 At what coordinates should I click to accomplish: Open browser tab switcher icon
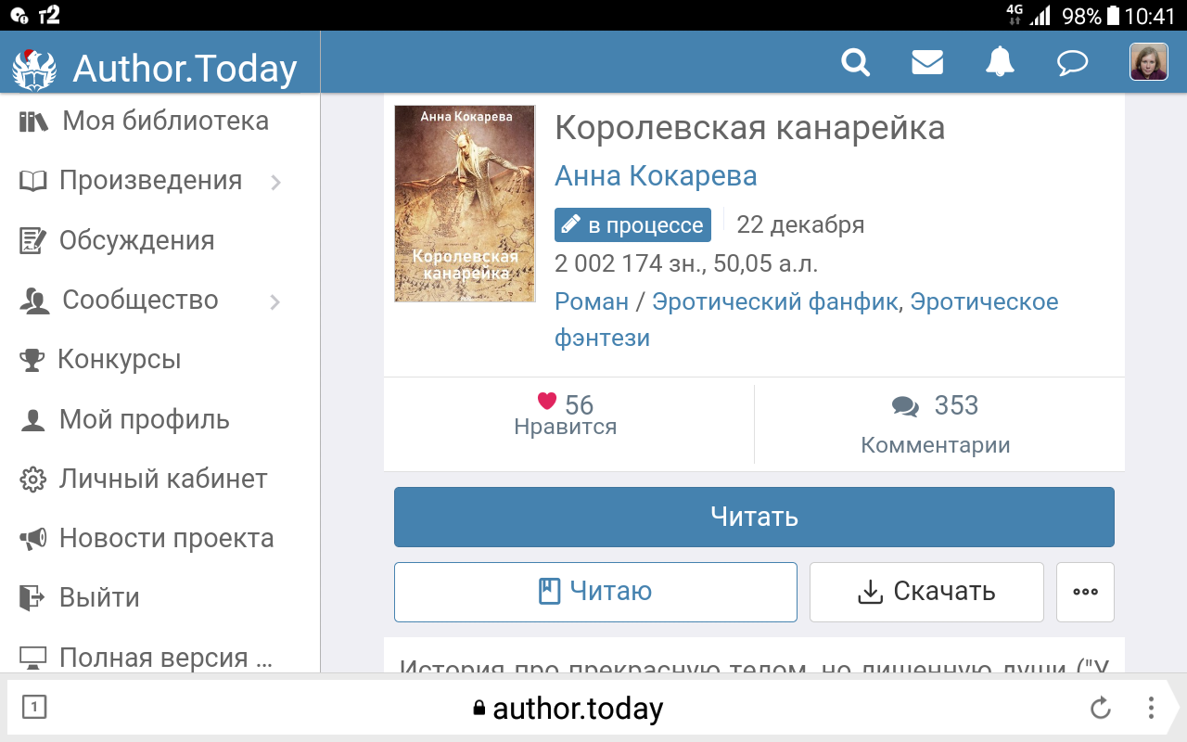pyautogui.click(x=33, y=708)
